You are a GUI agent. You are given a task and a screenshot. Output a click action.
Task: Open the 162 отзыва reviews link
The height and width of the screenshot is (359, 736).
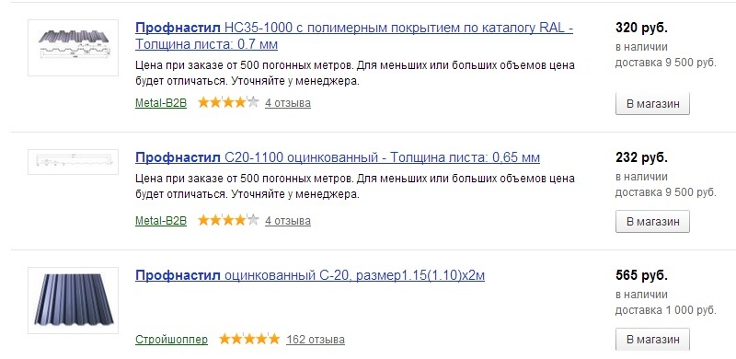click(316, 340)
